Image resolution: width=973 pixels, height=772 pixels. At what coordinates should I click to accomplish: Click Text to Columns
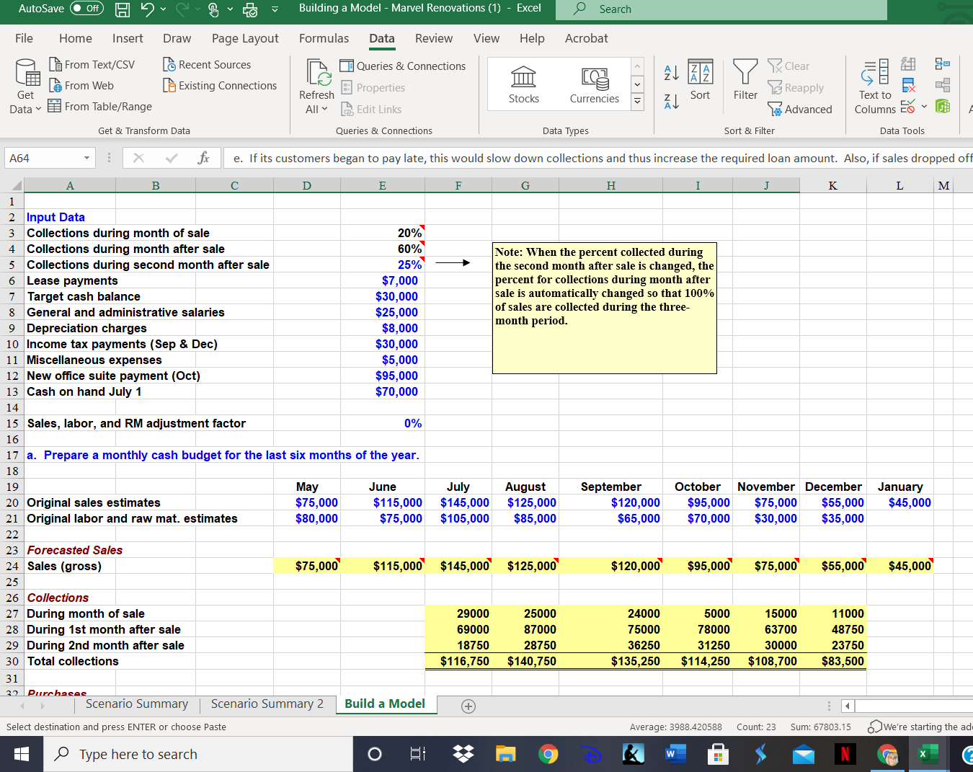point(876,87)
